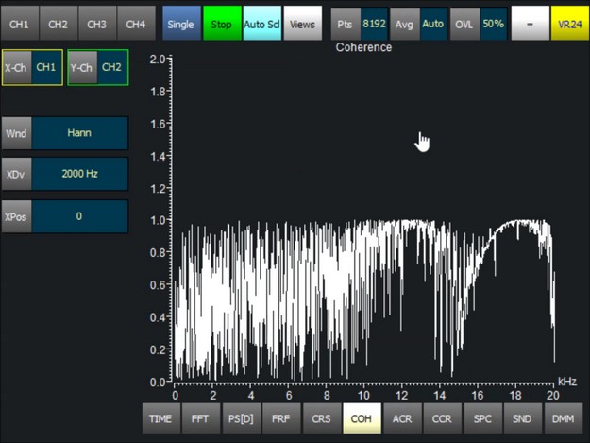590x443 pixels.
Task: Click the XPos value field
Action: point(79,216)
